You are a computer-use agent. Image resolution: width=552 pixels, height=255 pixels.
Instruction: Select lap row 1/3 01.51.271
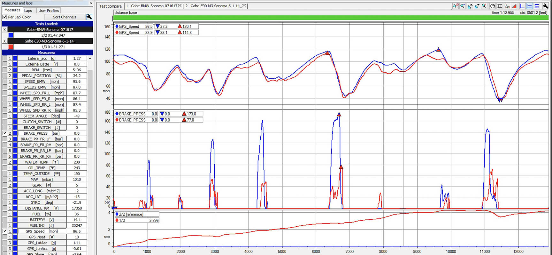(53, 47)
